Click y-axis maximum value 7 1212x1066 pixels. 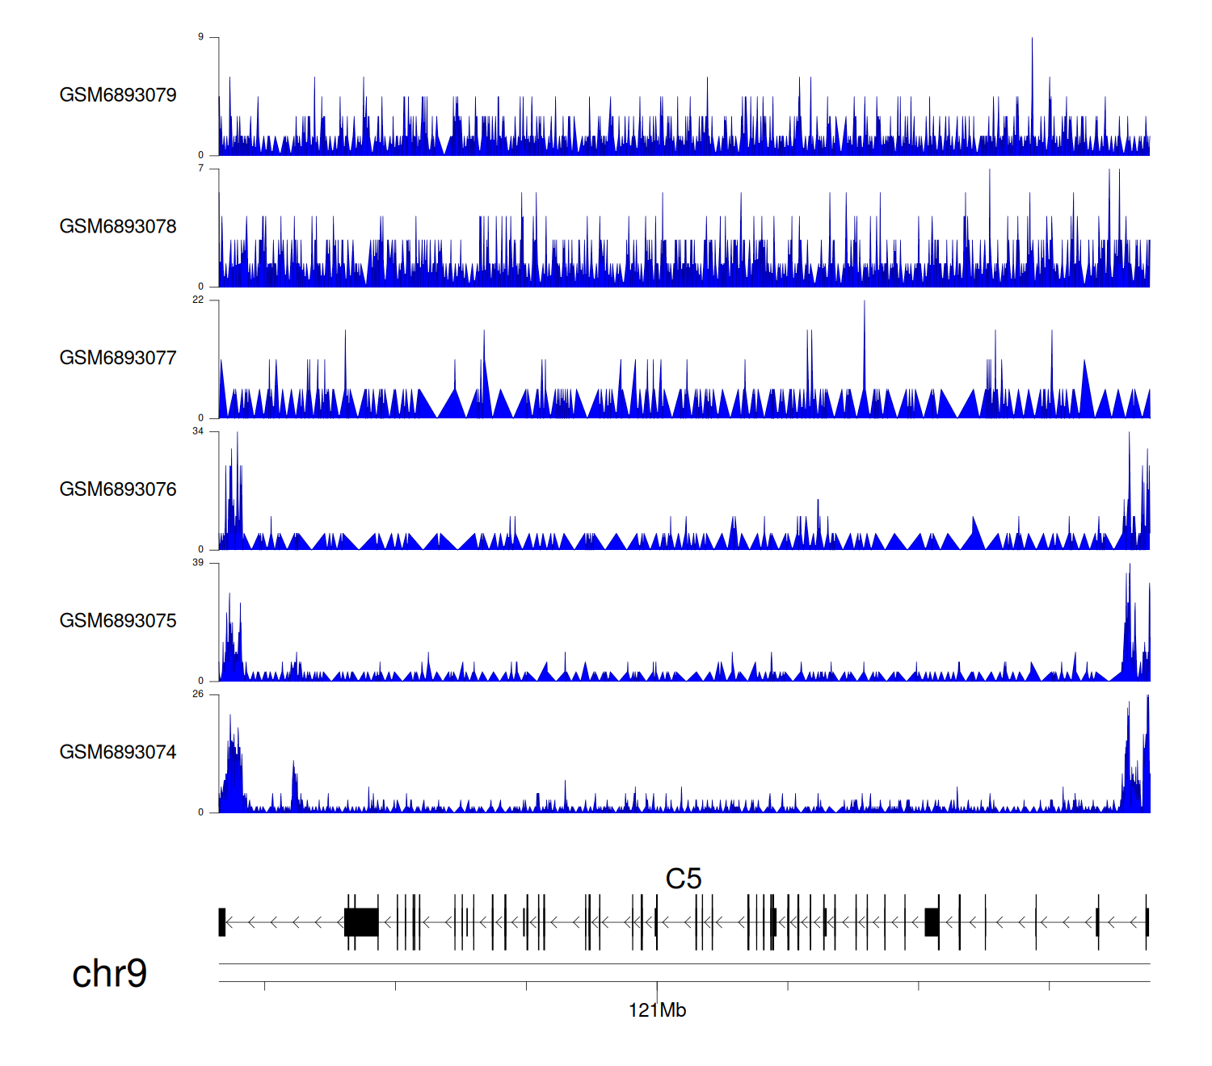tap(201, 169)
